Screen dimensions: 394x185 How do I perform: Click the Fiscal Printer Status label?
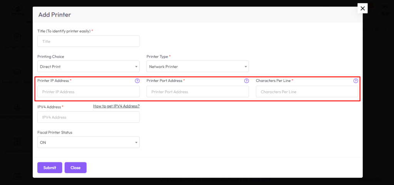55,132
